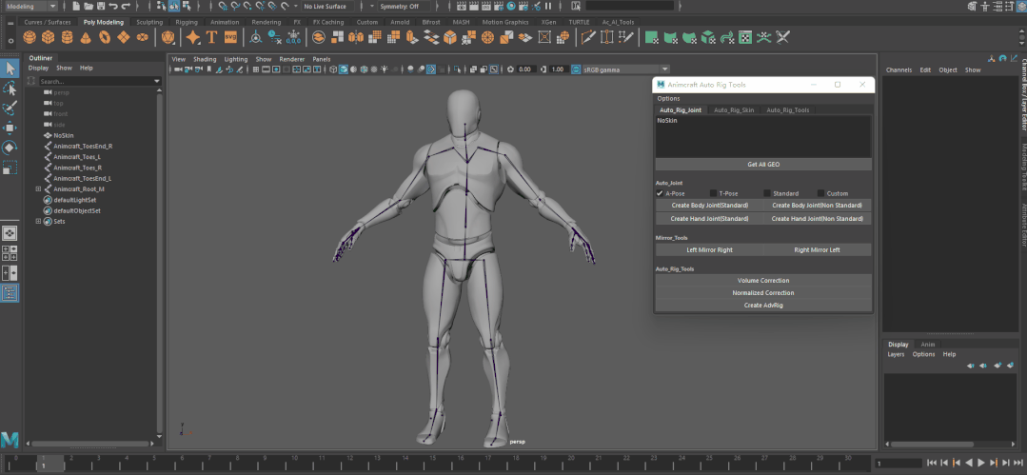Activate the Scale tool
The image size is (1027, 475).
click(10, 168)
